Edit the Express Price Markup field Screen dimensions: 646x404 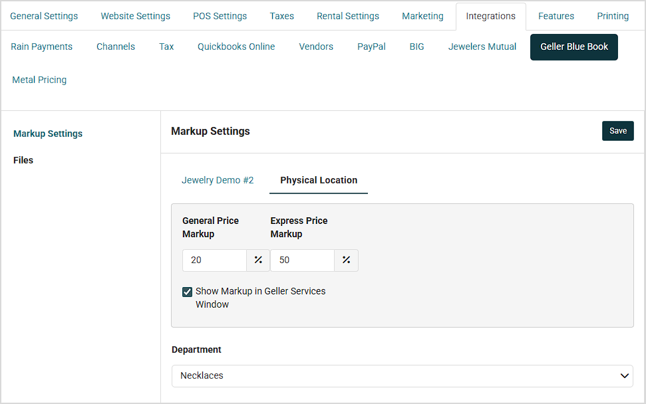click(x=302, y=260)
